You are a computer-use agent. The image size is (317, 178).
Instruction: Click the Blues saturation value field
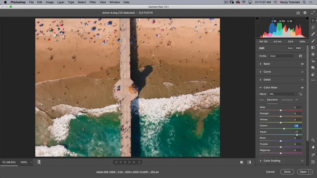[x=297, y=138]
